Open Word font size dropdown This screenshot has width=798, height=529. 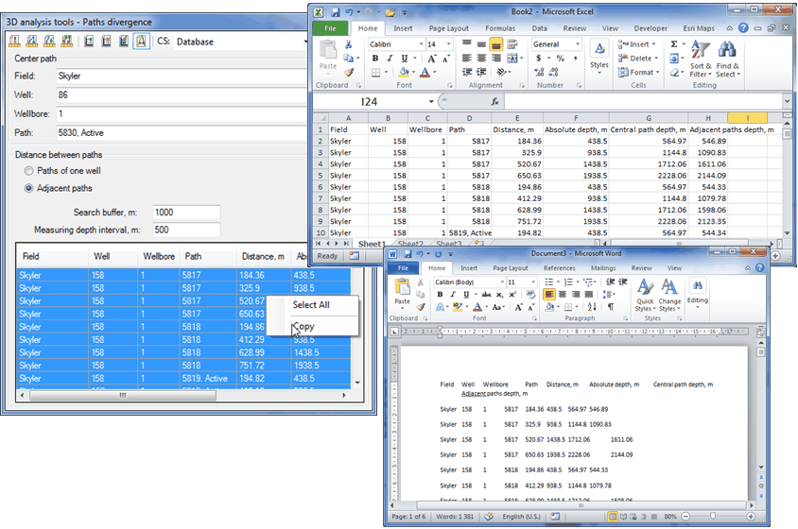533,282
